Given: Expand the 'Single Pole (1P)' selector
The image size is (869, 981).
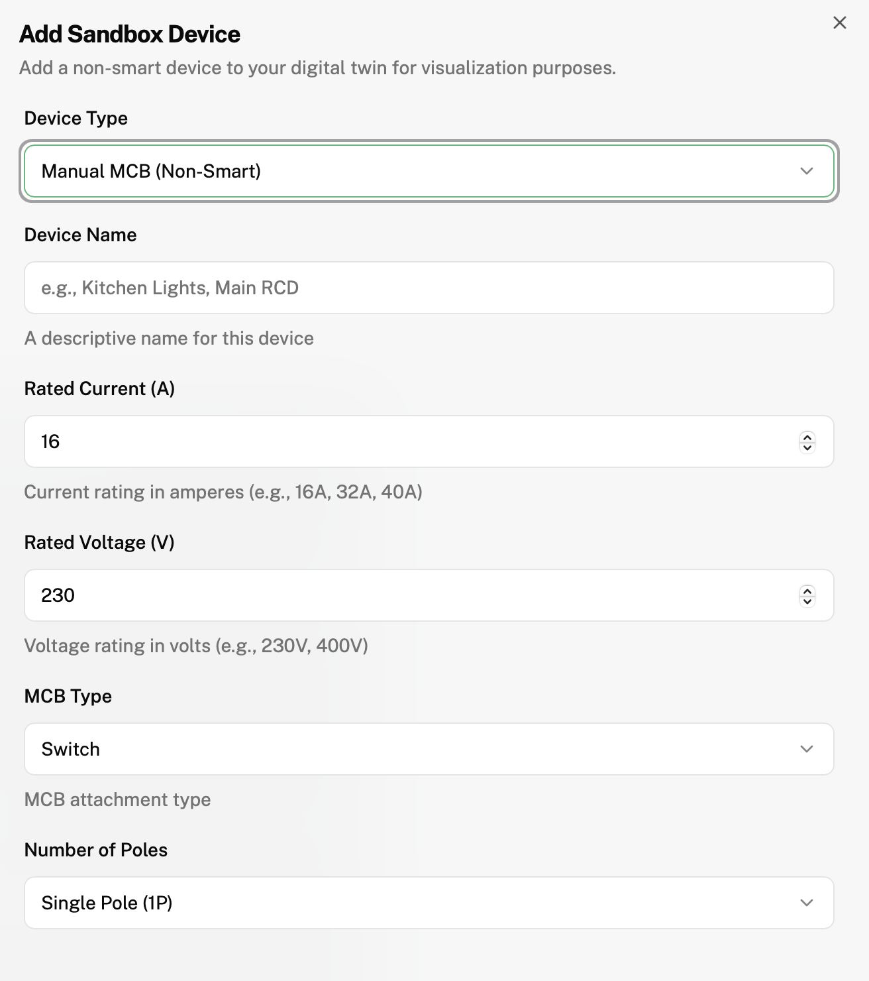Looking at the screenshot, I should 429,903.
